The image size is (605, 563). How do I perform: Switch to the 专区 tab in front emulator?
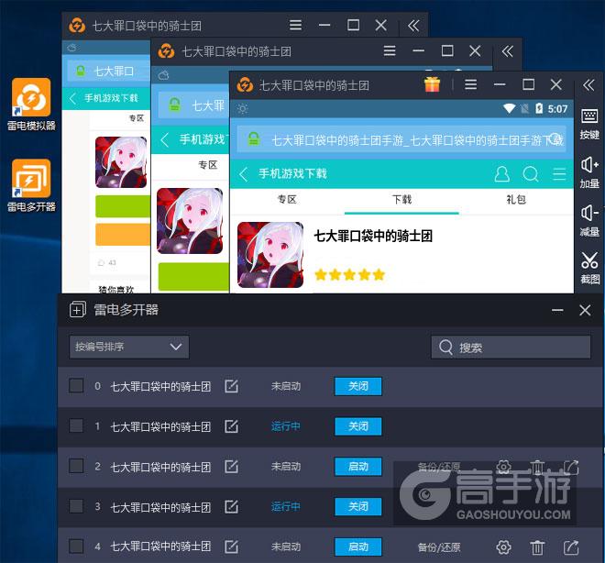[x=287, y=200]
